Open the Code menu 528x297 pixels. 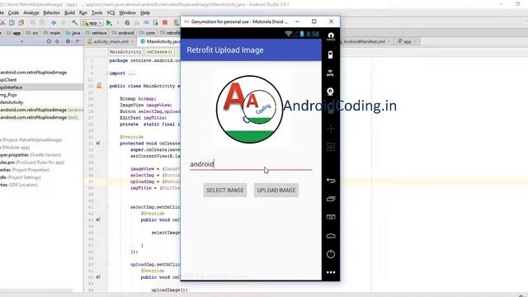click(13, 13)
